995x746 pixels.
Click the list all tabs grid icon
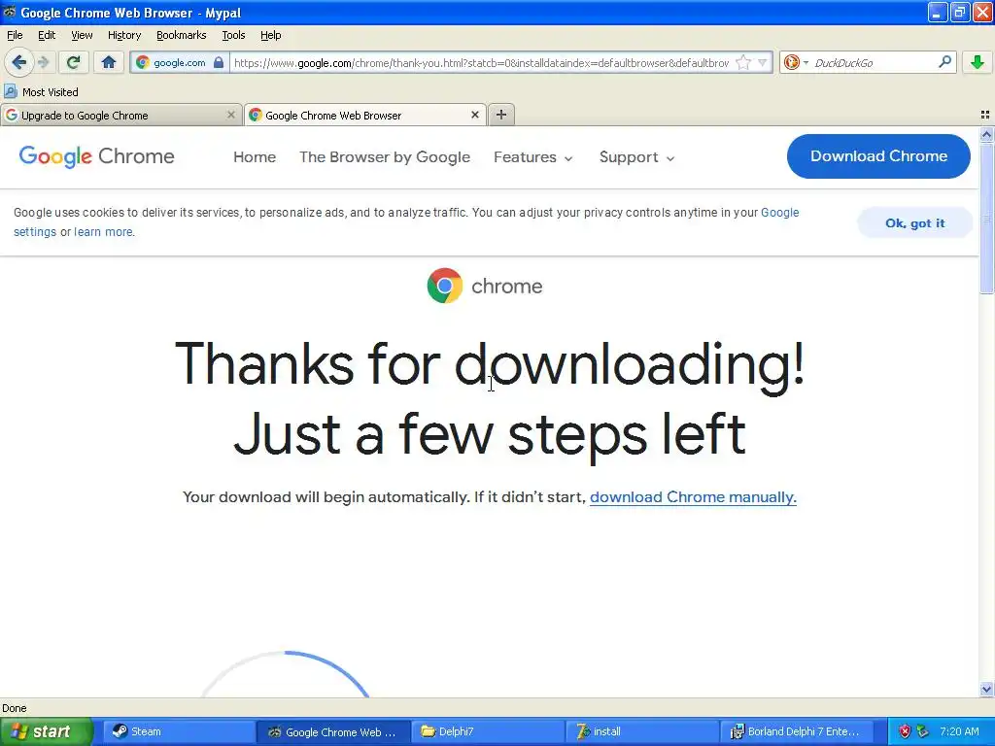click(x=985, y=115)
